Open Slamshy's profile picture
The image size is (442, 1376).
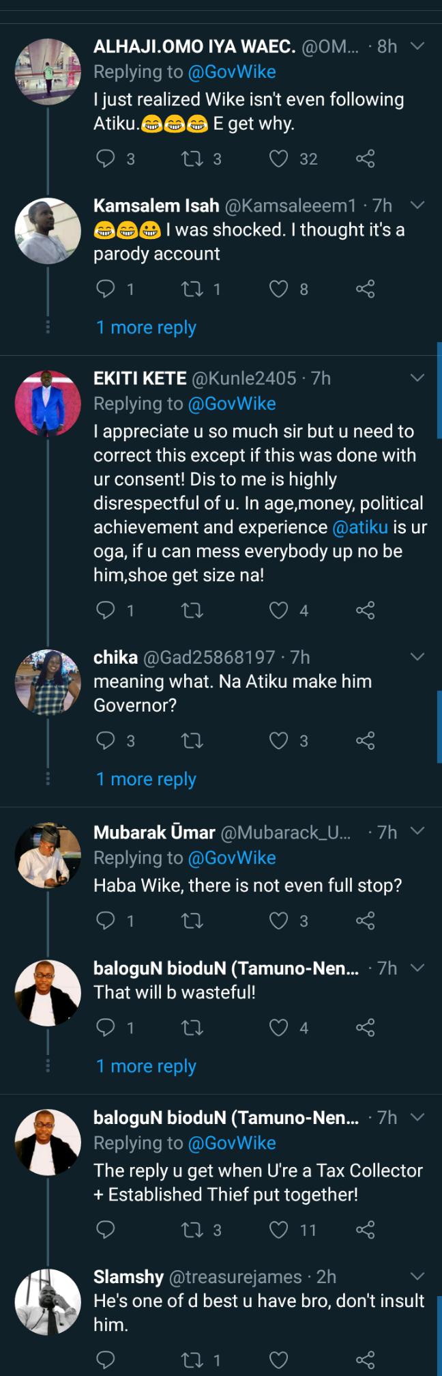[x=48, y=1302]
